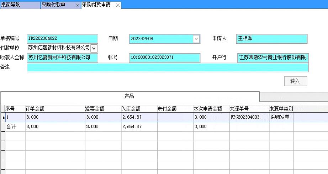Focus the empty 备注 field
Image resolution: width=328 pixels, height=174 pixels.
tap(167, 67)
